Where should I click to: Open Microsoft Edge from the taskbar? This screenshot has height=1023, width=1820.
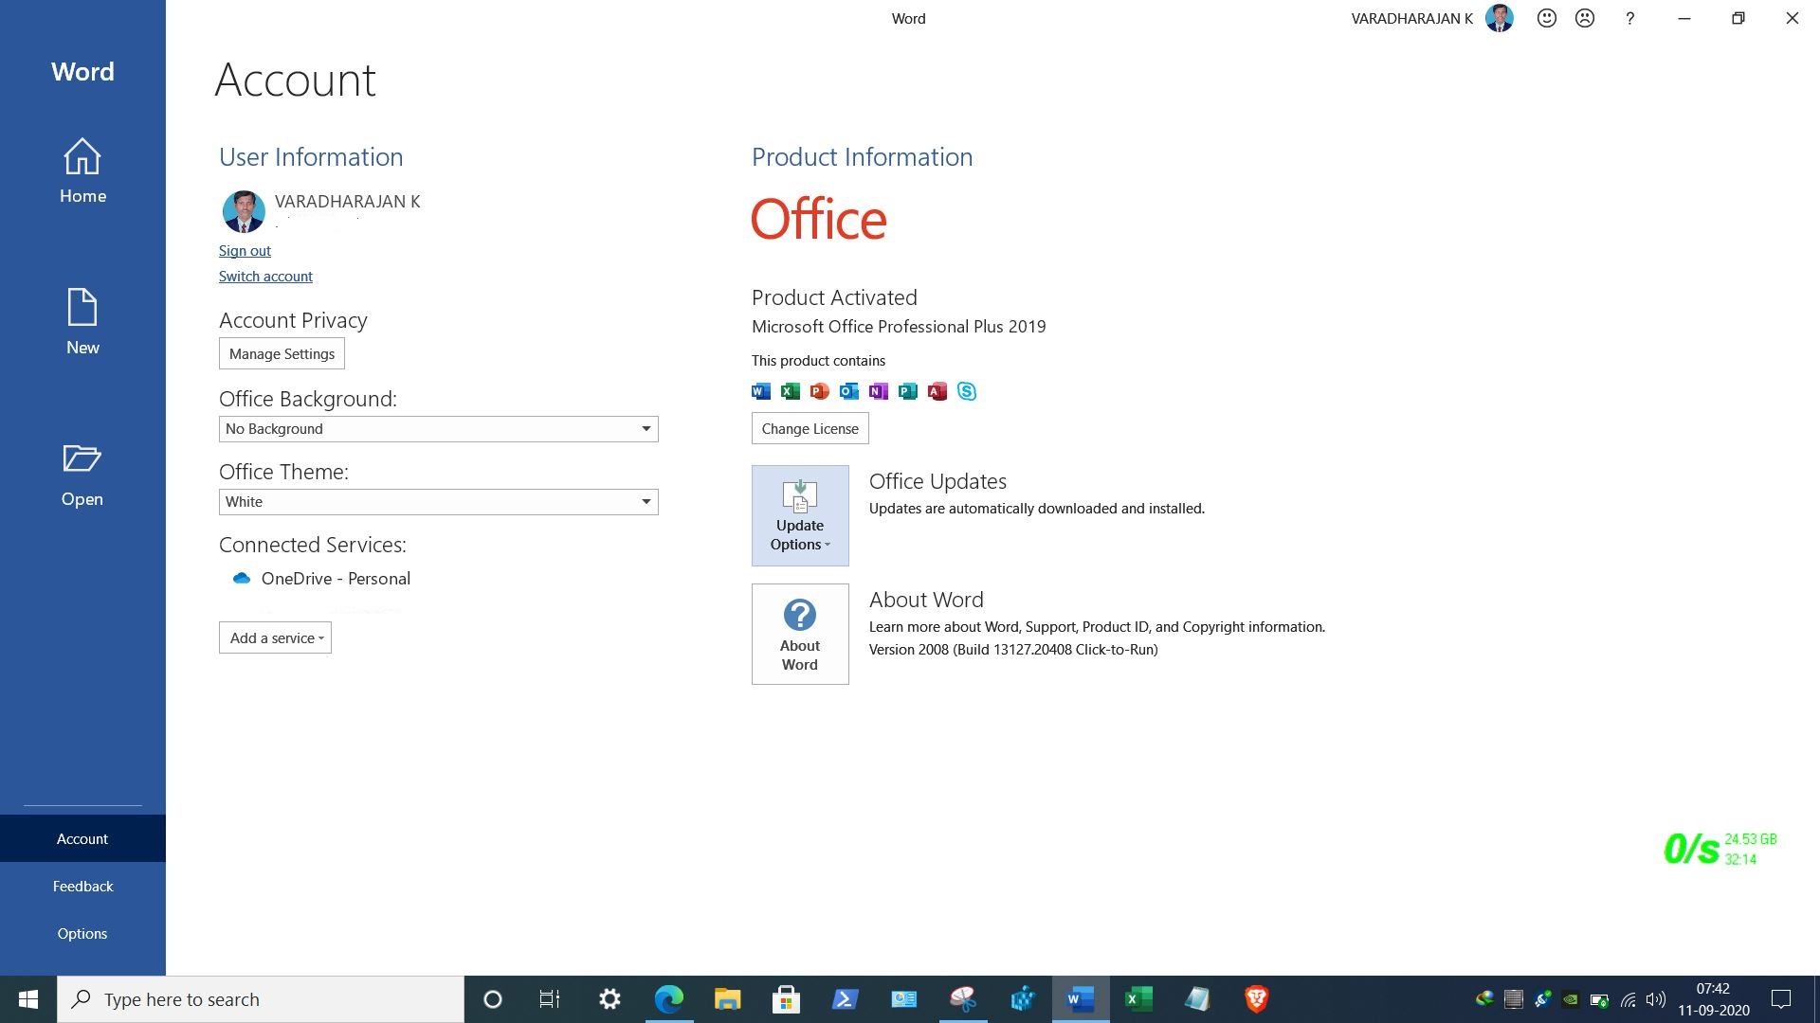pos(669,999)
